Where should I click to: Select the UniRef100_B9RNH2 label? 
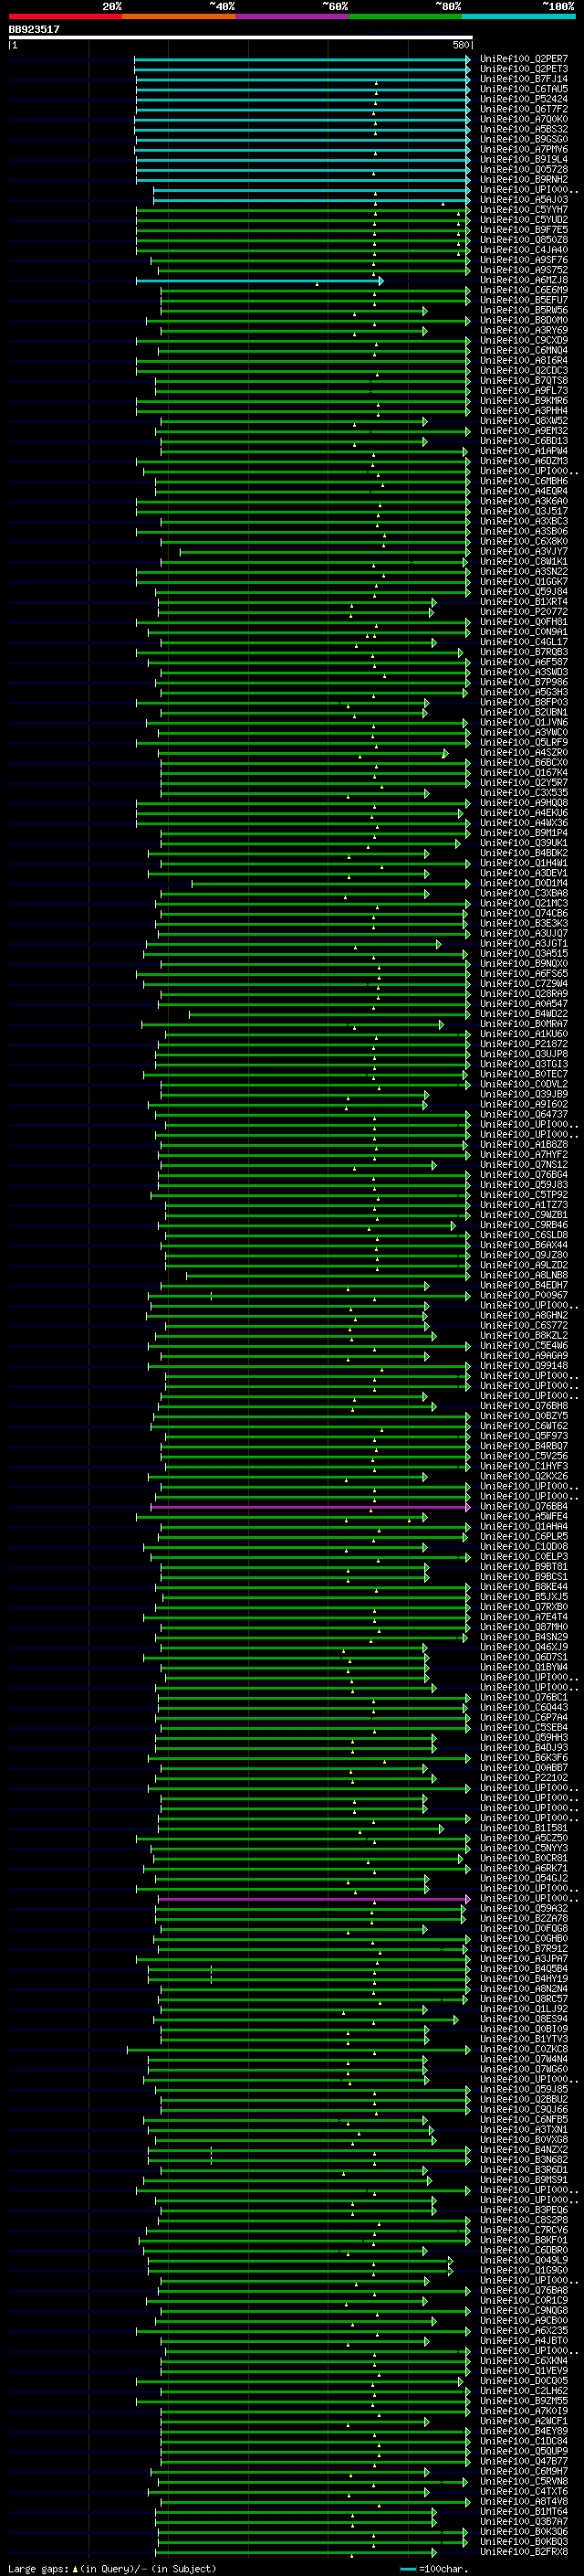point(523,179)
